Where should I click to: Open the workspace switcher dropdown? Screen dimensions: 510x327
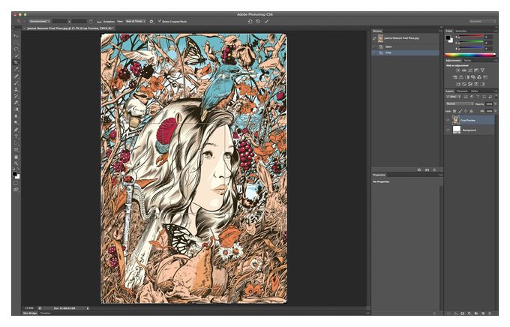coord(482,21)
